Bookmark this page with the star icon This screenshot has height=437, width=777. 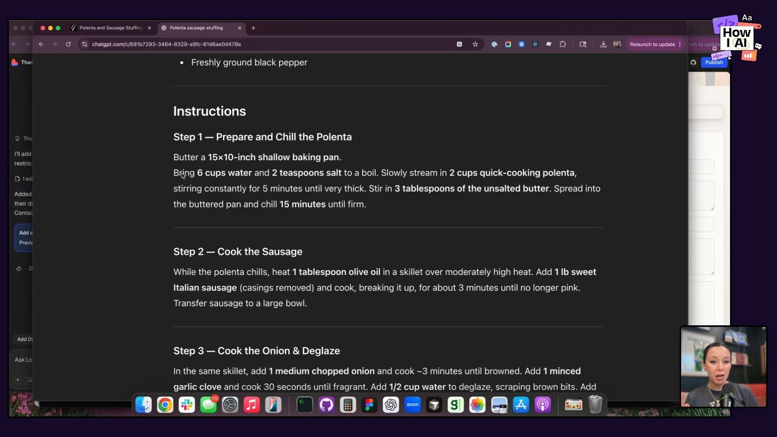tap(475, 44)
